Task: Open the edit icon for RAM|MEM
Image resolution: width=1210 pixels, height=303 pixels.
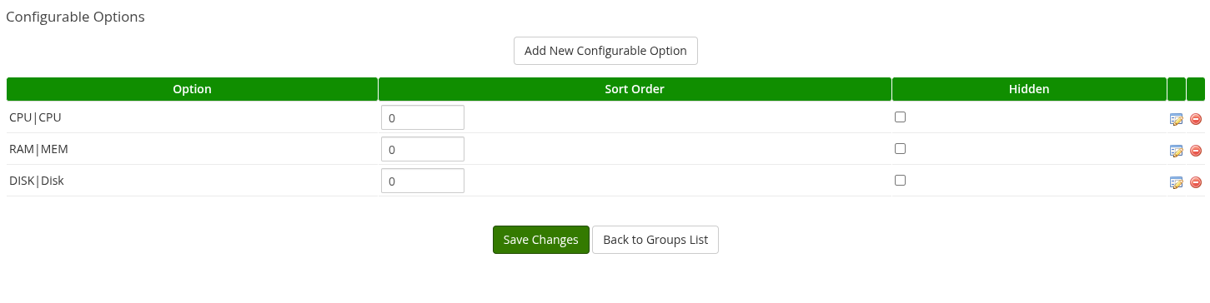Action: (1177, 151)
